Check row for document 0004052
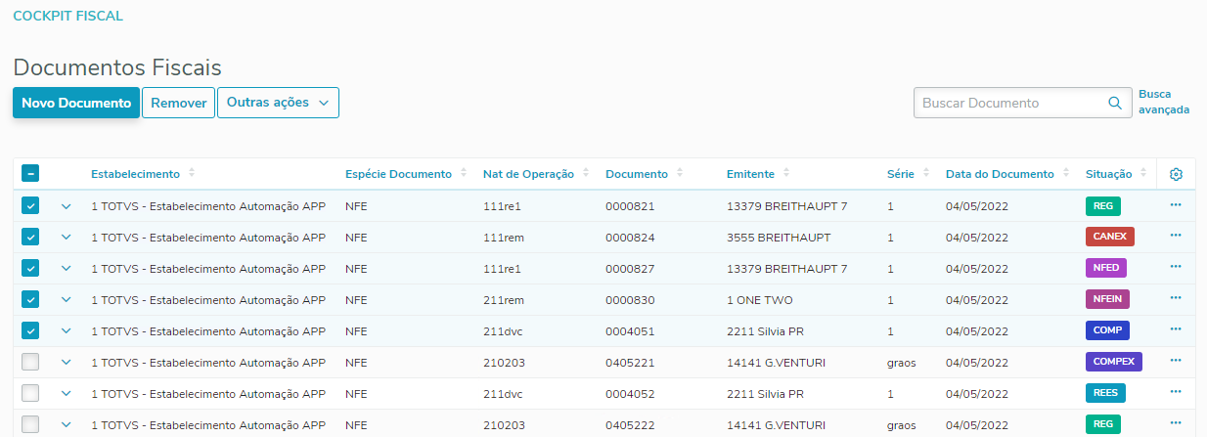This screenshot has width=1207, height=437. tap(30, 393)
